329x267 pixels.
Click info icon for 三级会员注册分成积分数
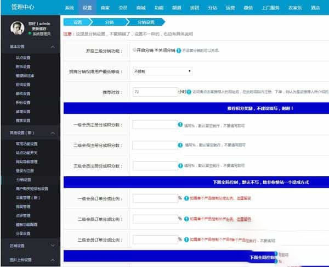(x=180, y=164)
